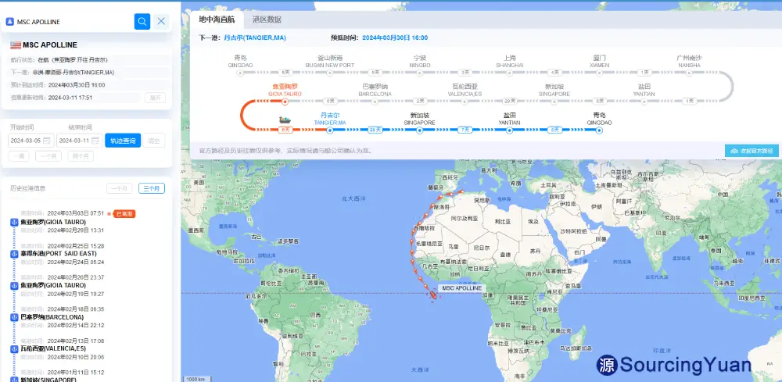Click the end date field 2024-03-11
782x382 pixels.
coord(80,141)
